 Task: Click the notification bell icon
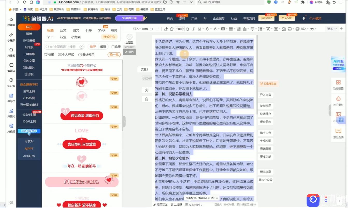pos(304,18)
